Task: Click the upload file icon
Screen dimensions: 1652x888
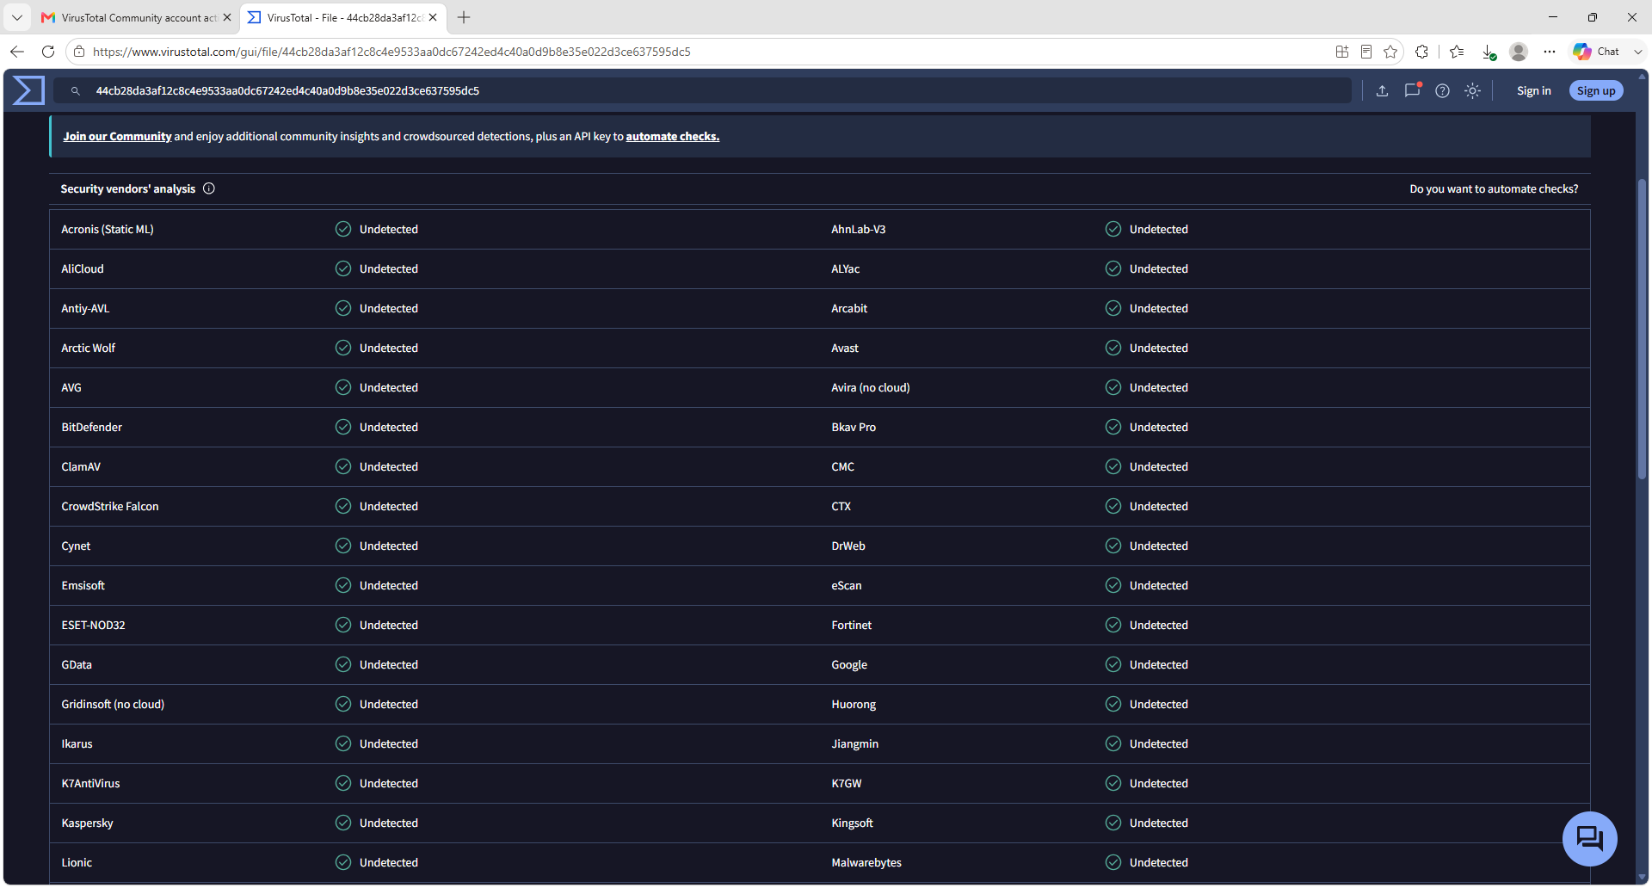Action: point(1382,91)
